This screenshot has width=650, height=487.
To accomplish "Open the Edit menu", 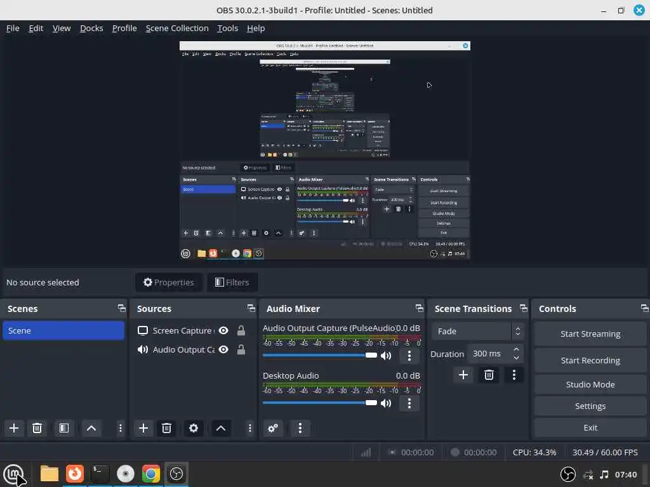I will (36, 28).
